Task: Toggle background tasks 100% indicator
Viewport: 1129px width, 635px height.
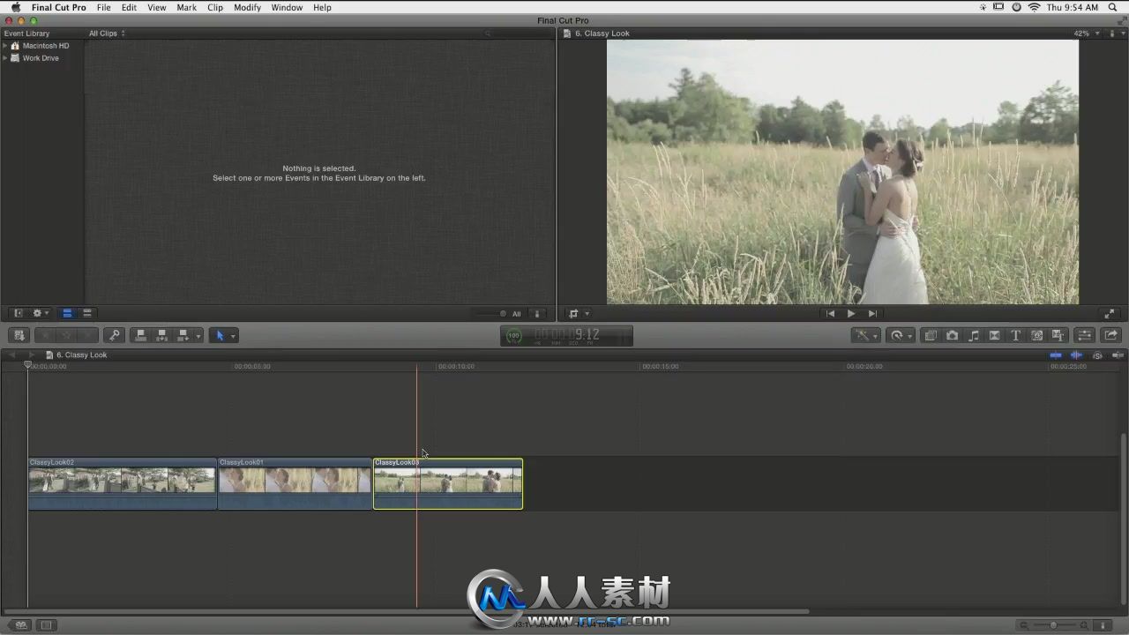Action: pos(514,335)
